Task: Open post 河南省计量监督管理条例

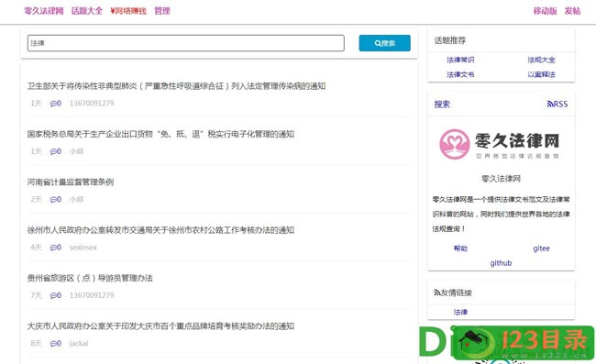Action: click(71, 182)
